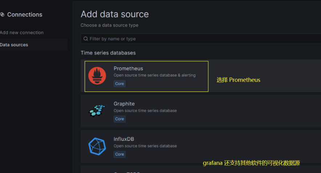Select Data sources in the sidebar
Image resolution: width=321 pixels, height=173 pixels.
click(14, 45)
